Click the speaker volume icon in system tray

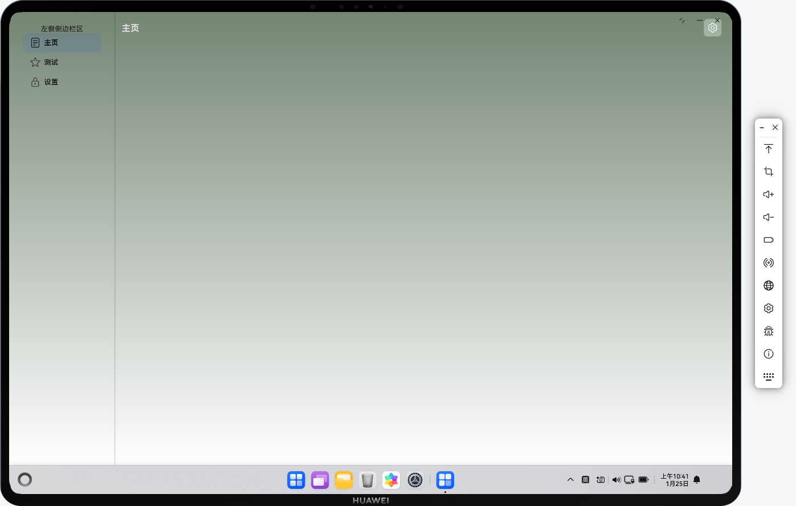coord(616,480)
